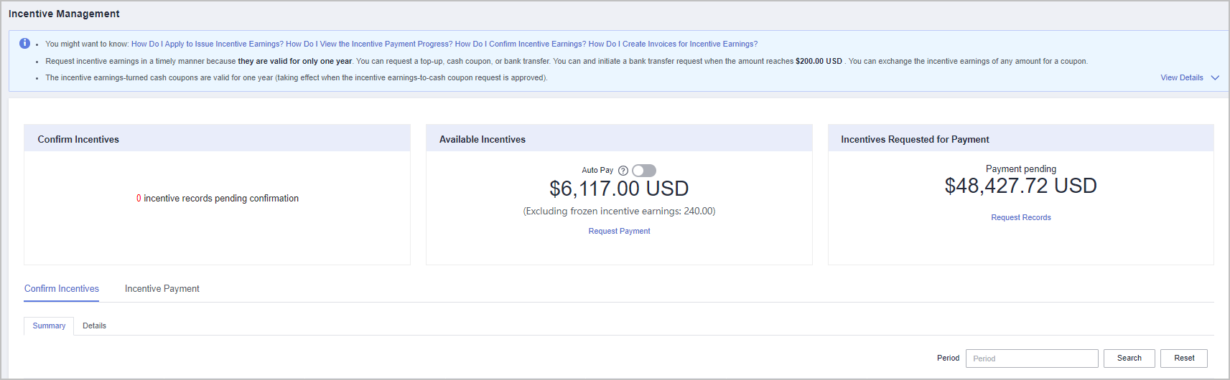1230x380 pixels.
Task: Switch to the Incentive Payment tab
Action: [162, 288]
